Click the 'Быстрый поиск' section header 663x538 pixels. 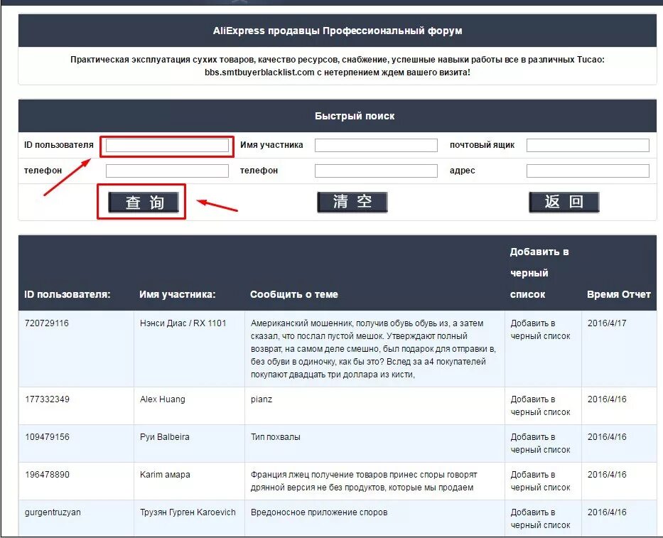pos(355,116)
